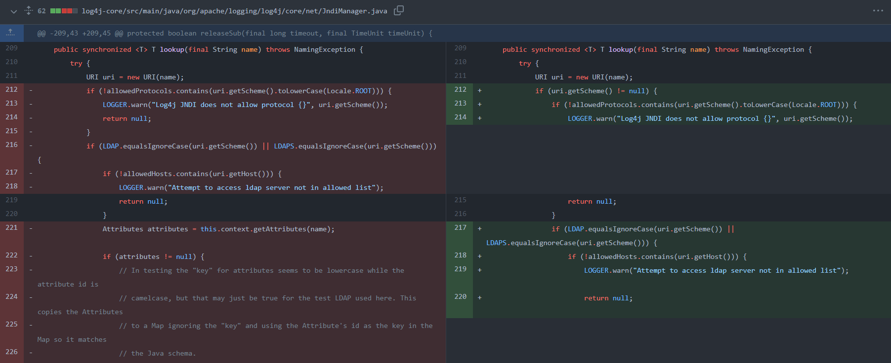Click the plus marker on added line 220
This screenshot has width=891, height=363.
(479, 298)
